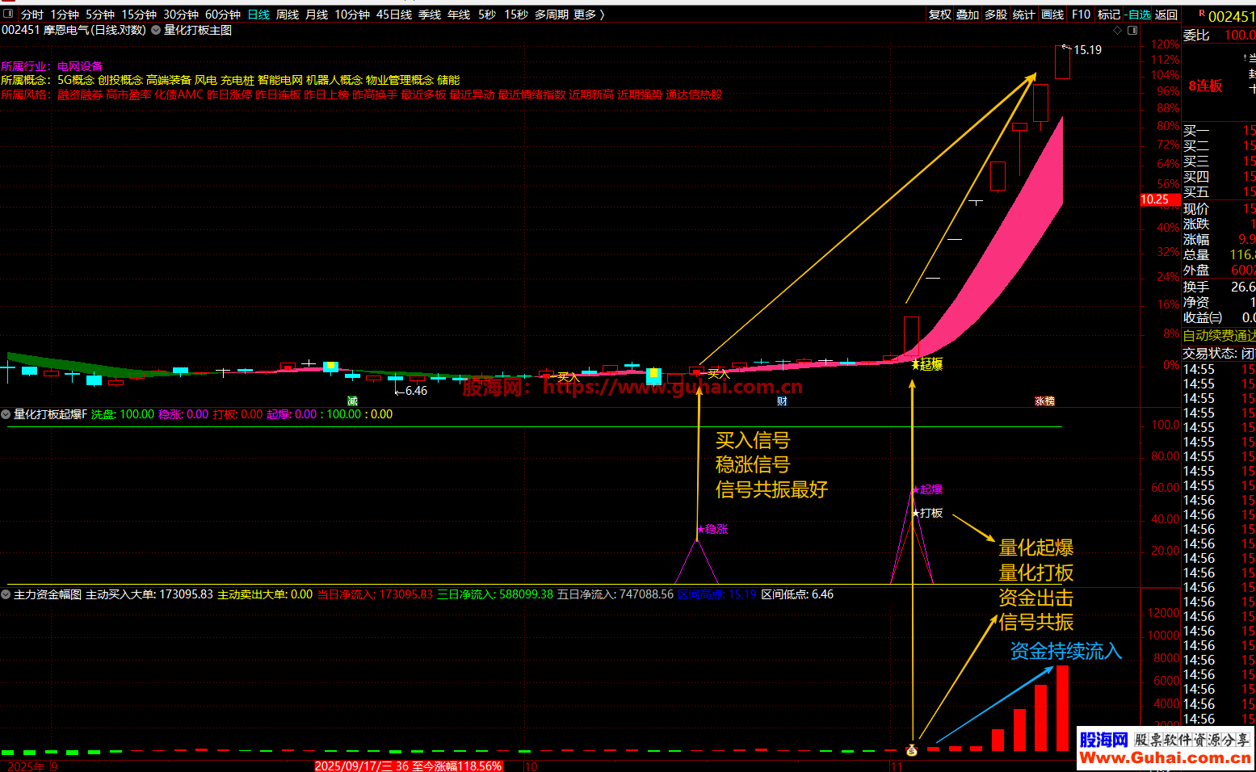The image size is (1256, 772).
Task: Click the split-panel icon beside the diamond
Action: click(x=1132, y=30)
